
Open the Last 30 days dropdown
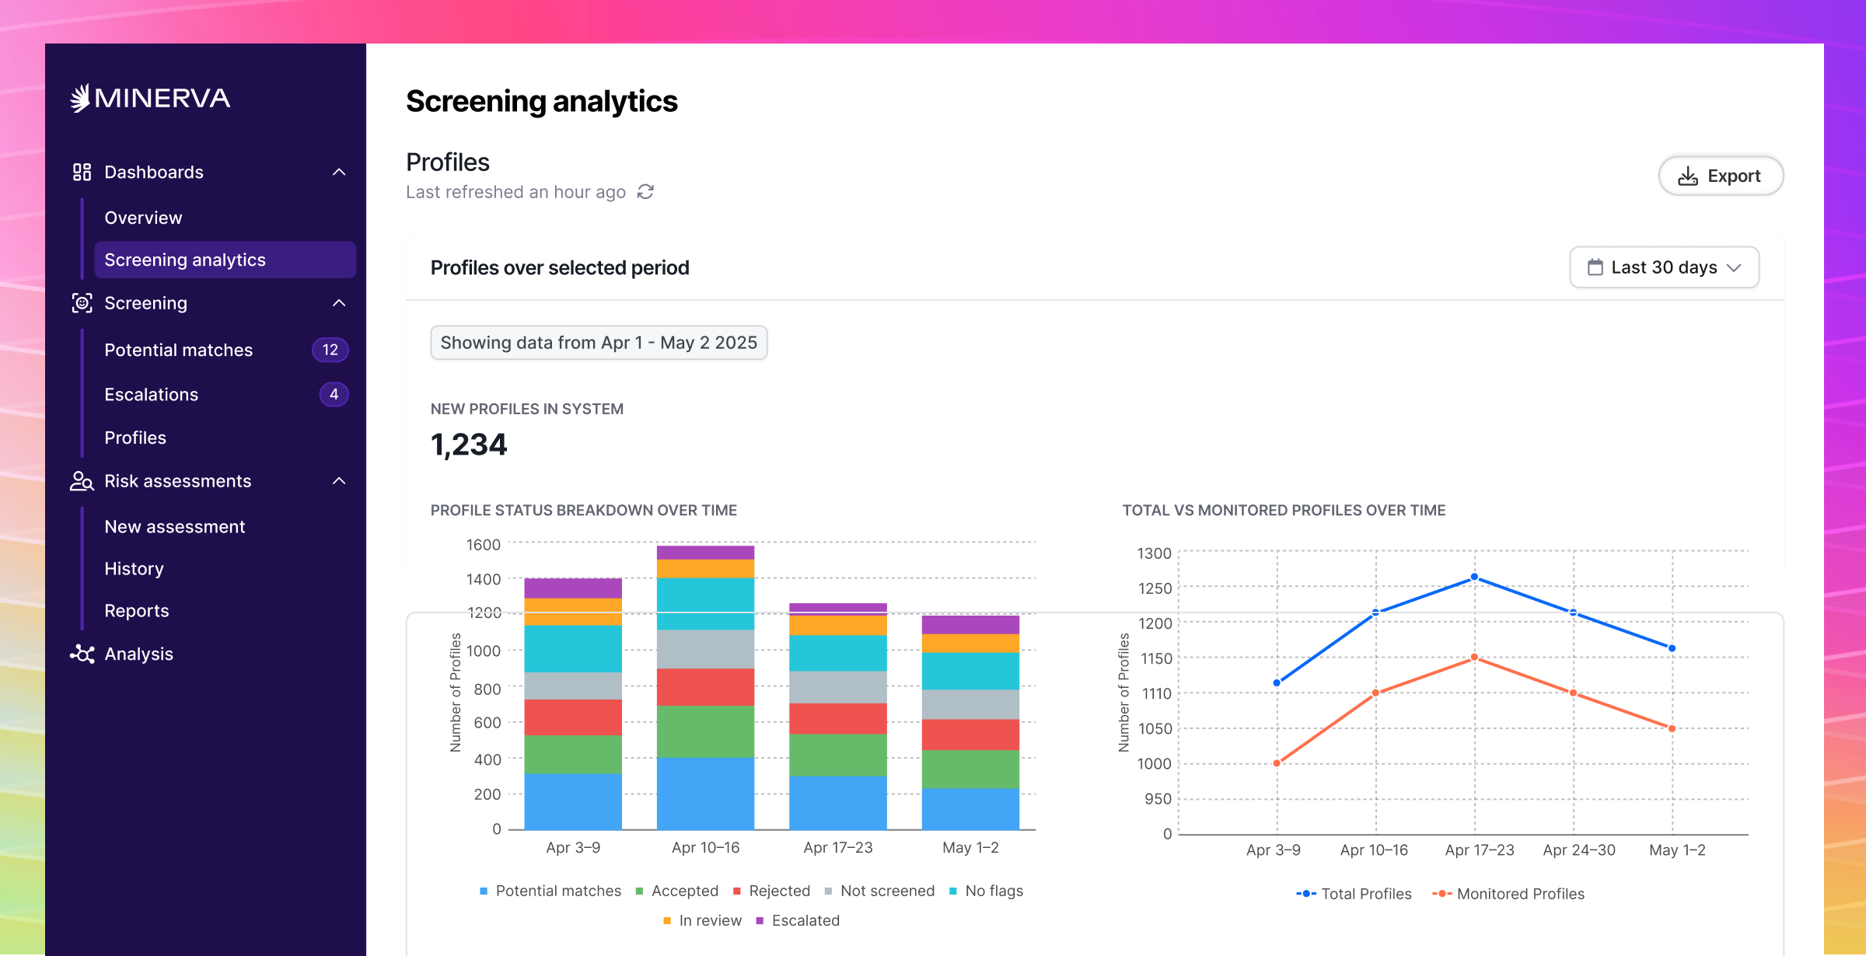click(x=1664, y=267)
